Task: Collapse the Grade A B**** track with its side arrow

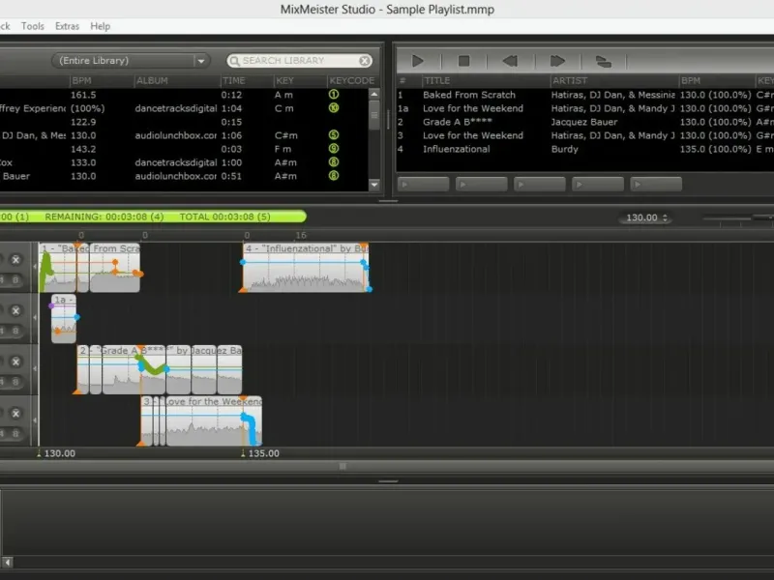Action: 35,369
